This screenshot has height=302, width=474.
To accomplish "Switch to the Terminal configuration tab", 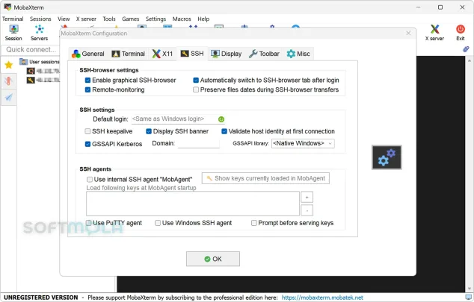I will (x=129, y=54).
